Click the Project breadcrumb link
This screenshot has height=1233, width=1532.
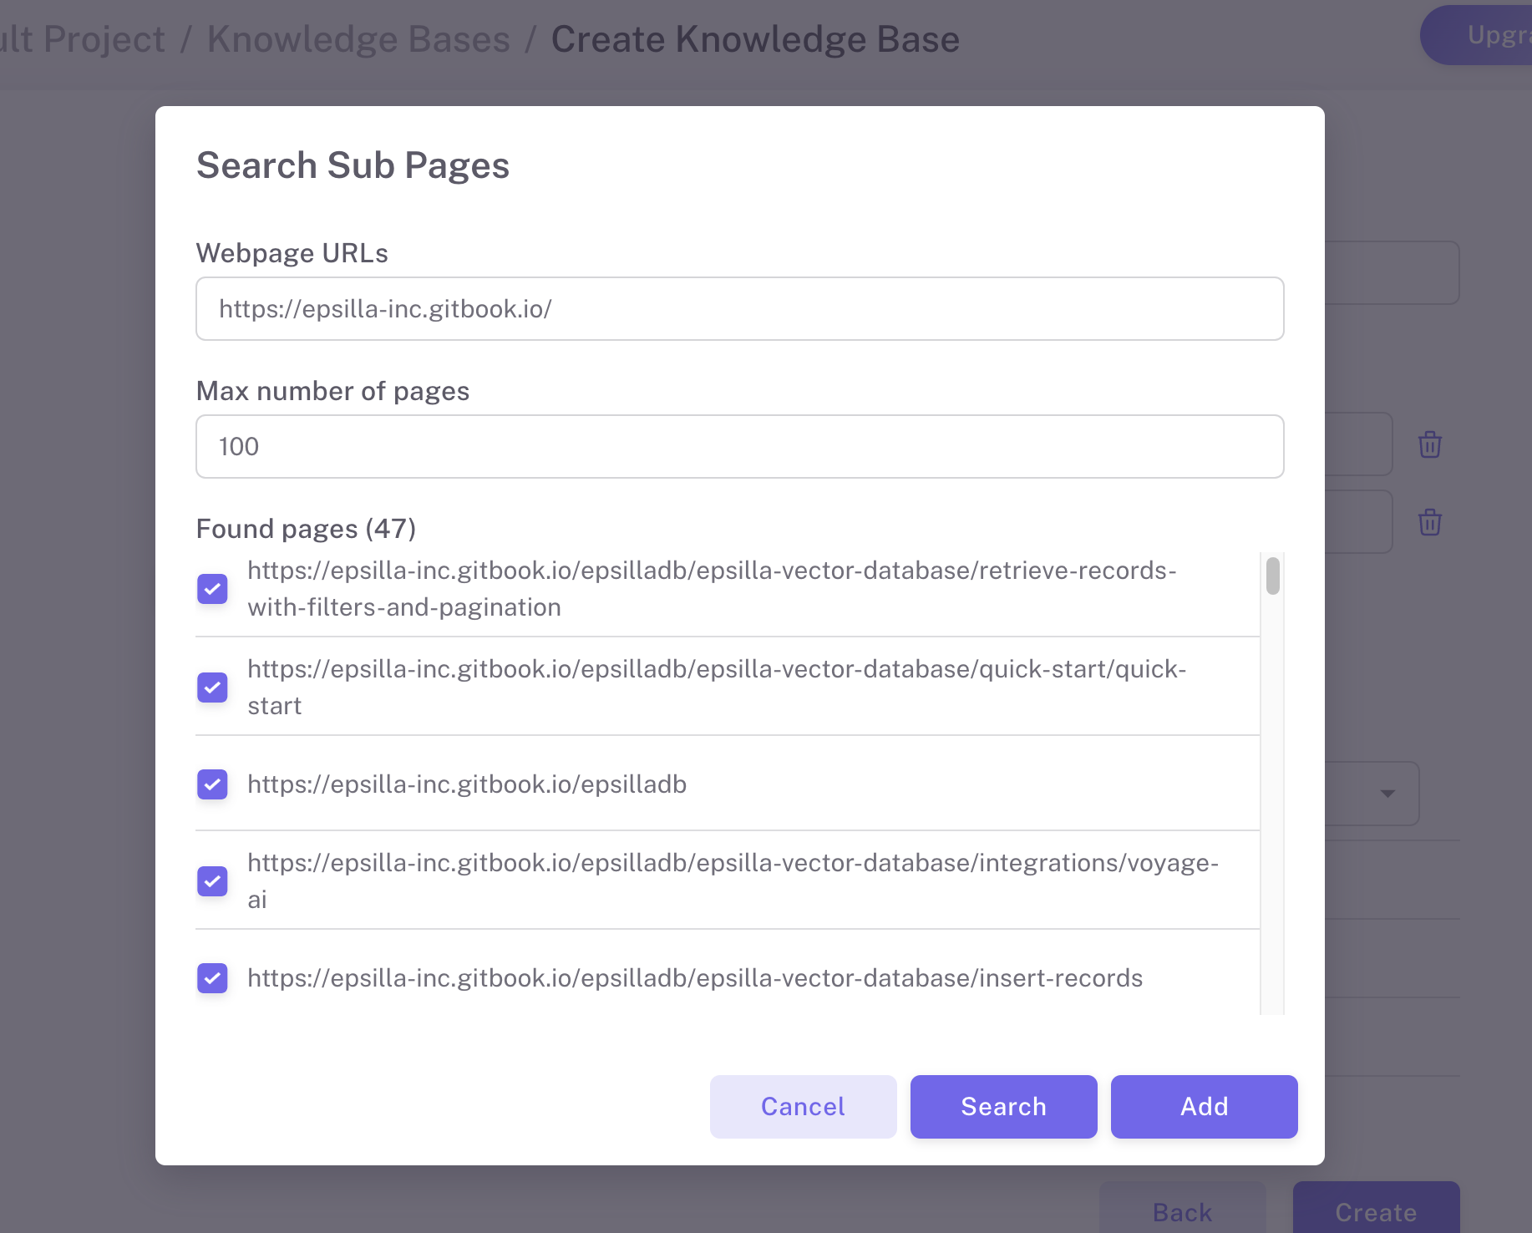tap(84, 39)
